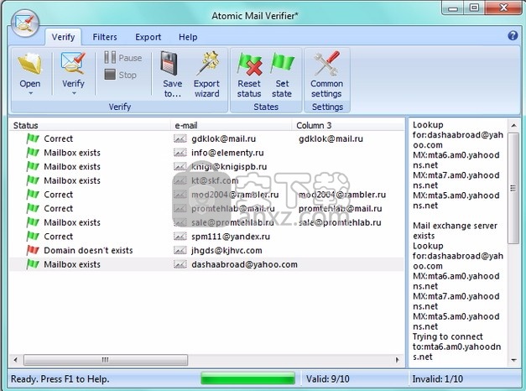
Task: Select the info@elementy.ru e-mail
Action: click(x=227, y=153)
